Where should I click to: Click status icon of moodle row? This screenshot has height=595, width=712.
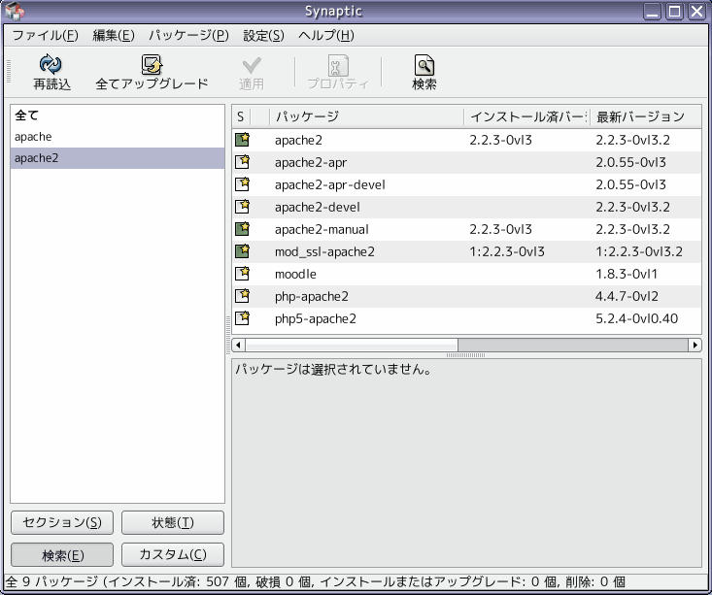click(243, 273)
